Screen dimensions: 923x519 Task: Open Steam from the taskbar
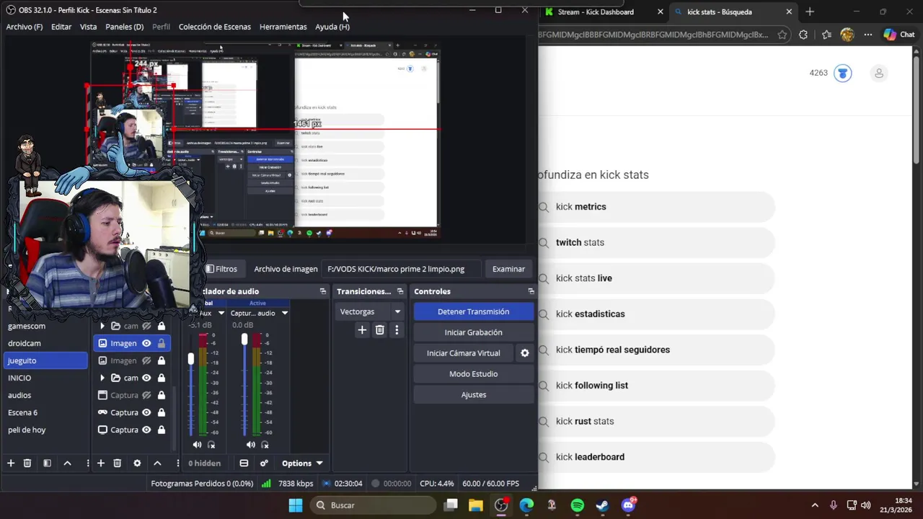602,505
